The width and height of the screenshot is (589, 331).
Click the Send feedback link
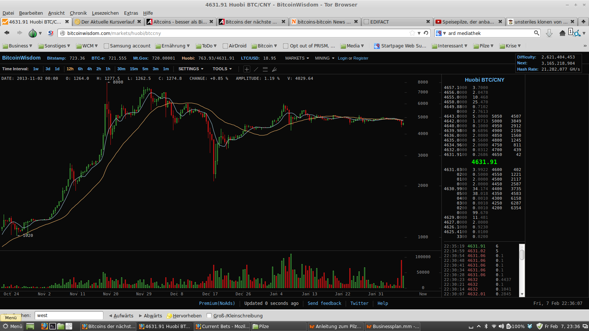[324, 303]
